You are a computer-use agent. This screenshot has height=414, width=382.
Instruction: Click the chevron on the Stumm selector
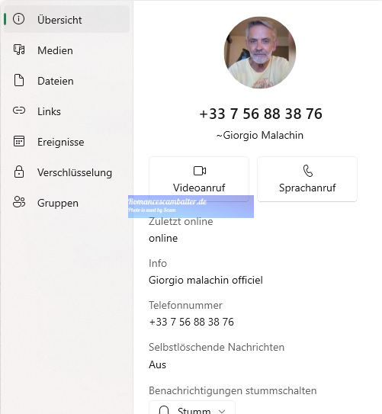pyautogui.click(x=222, y=411)
